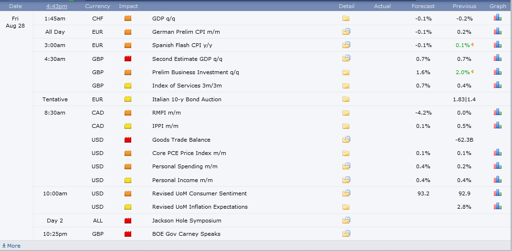This screenshot has height=251, width=512.
Task: Open detail folder for Revised UoM Inflation Expectations
Action: point(346,207)
